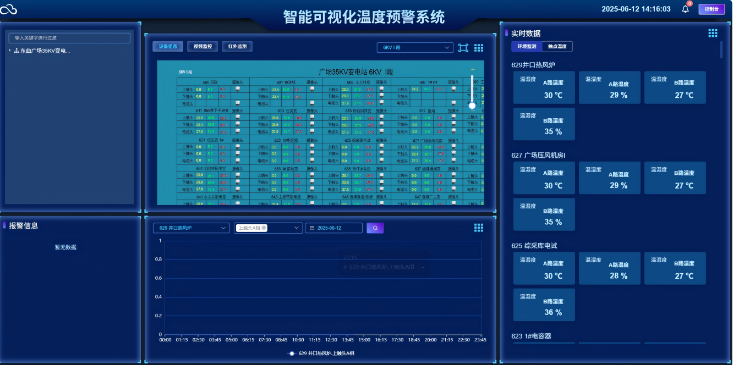
Task: Open camera for 605 工人村变 下触头 row
Action: [x=381, y=96]
